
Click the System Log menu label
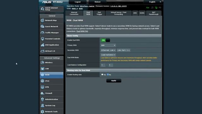click(x=50, y=105)
